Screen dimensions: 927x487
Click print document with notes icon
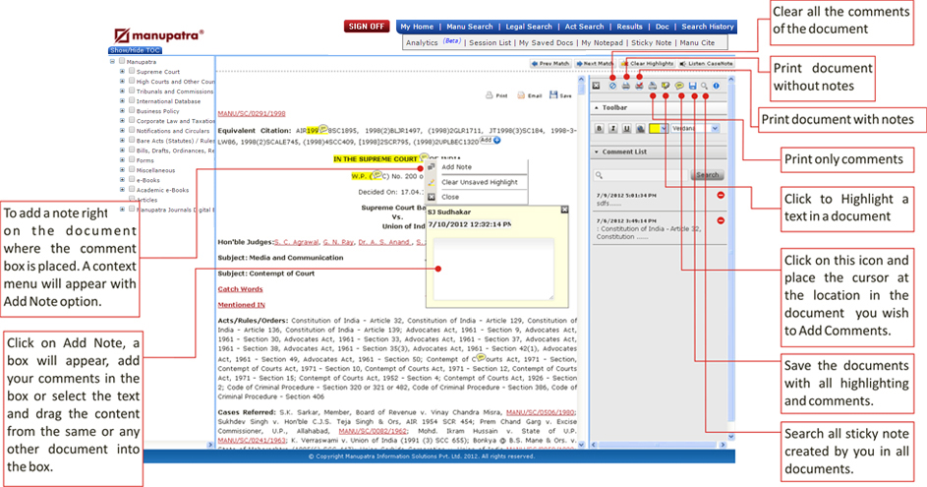pyautogui.click(x=625, y=86)
